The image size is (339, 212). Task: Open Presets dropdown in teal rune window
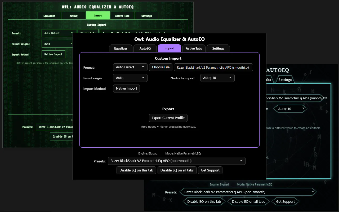pyautogui.click(x=248, y=192)
